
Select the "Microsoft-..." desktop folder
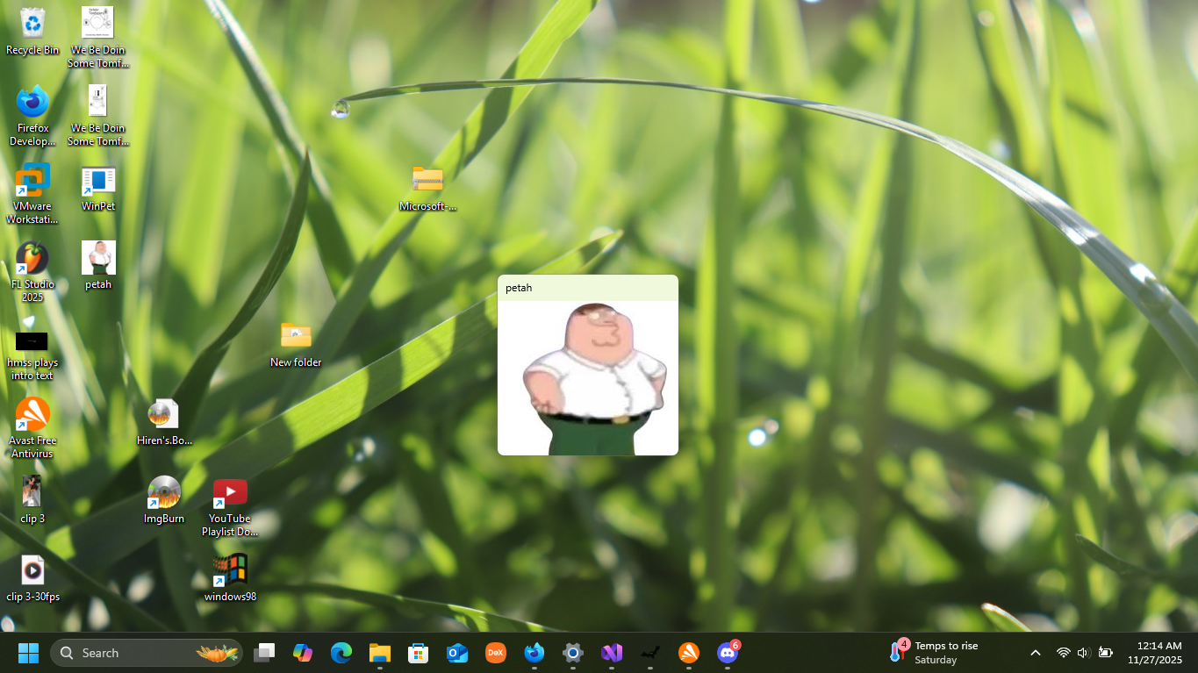(x=427, y=188)
